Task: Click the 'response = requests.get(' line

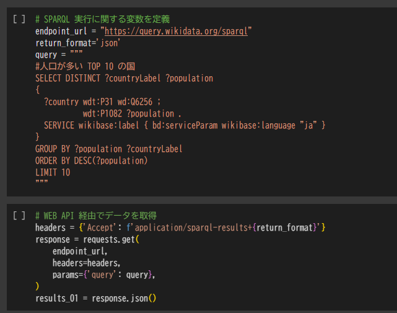Action: click(87, 239)
